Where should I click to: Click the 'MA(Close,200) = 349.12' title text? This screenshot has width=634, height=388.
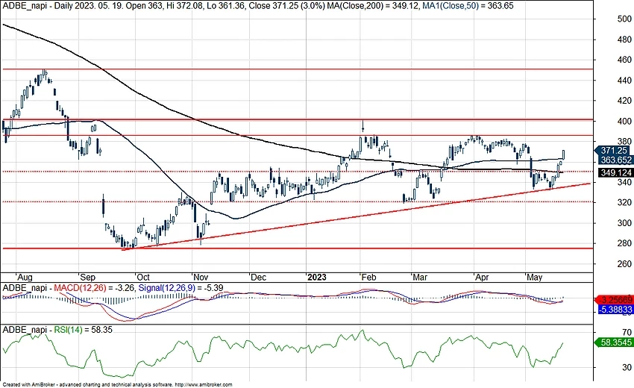pyautogui.click(x=372, y=6)
